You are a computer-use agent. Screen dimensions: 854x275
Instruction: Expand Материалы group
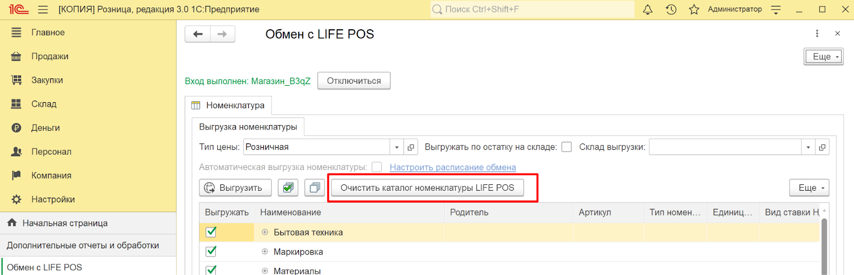point(265,271)
